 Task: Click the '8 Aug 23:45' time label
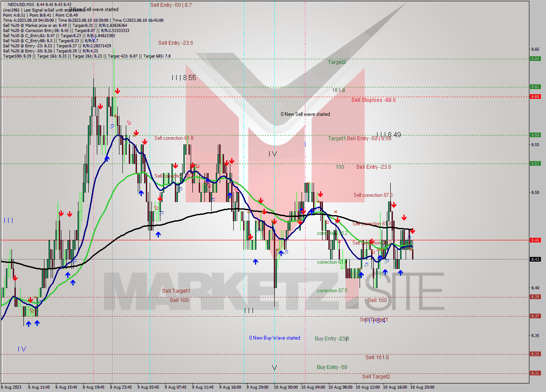[x=121, y=387]
